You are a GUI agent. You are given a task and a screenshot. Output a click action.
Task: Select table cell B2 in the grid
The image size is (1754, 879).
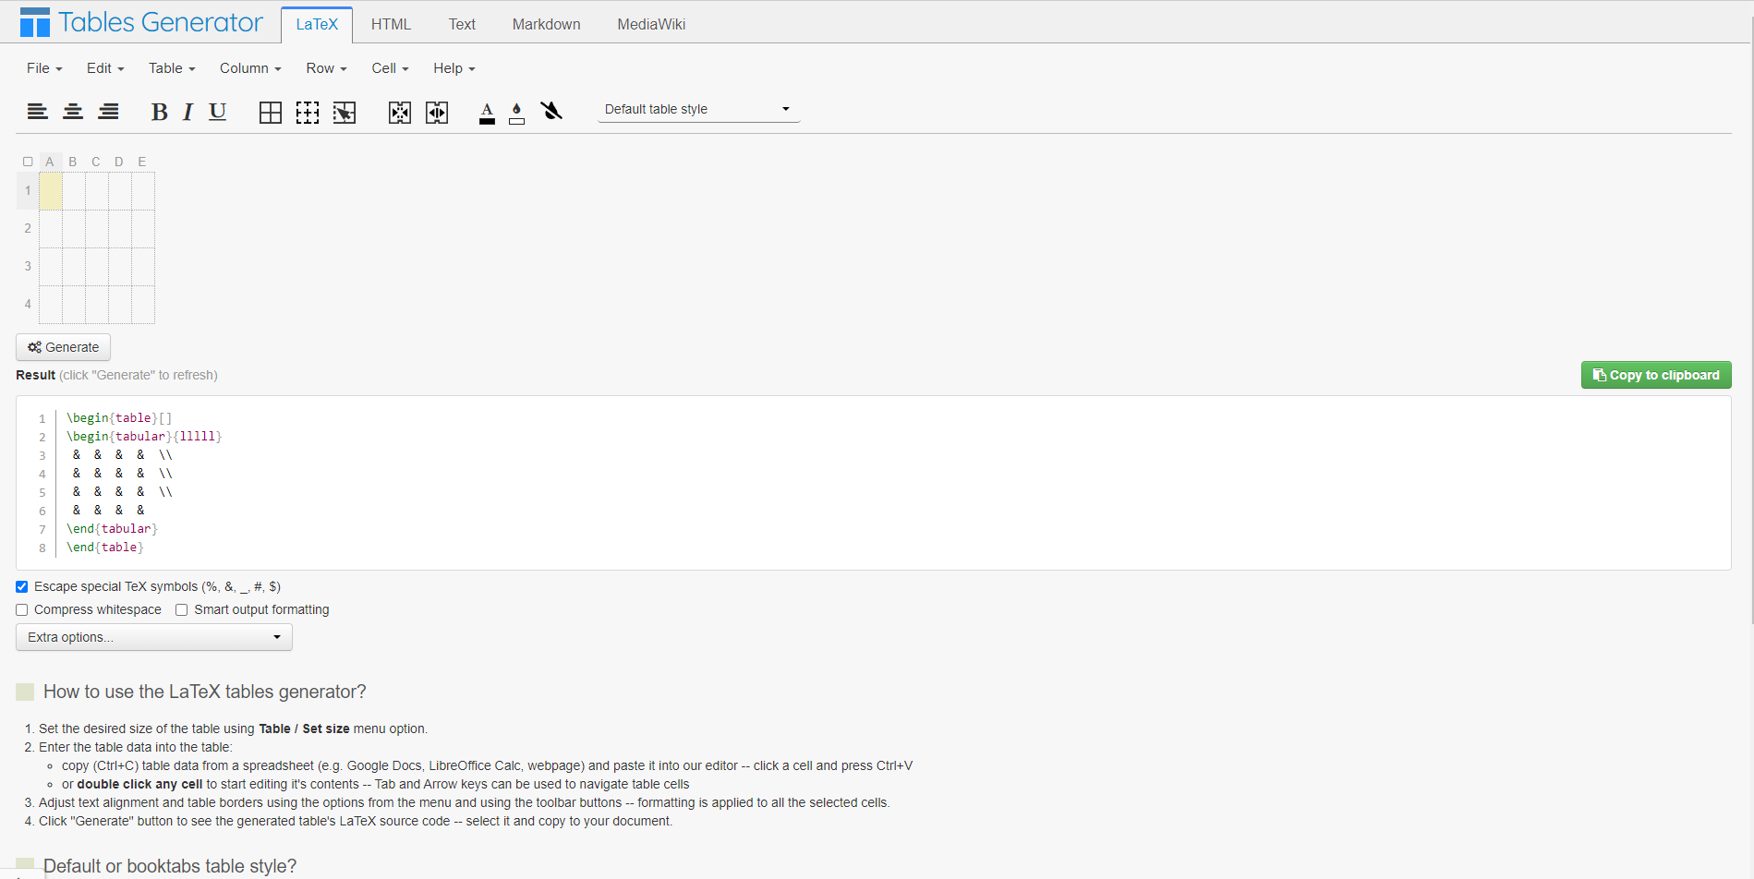pyautogui.click(x=74, y=229)
